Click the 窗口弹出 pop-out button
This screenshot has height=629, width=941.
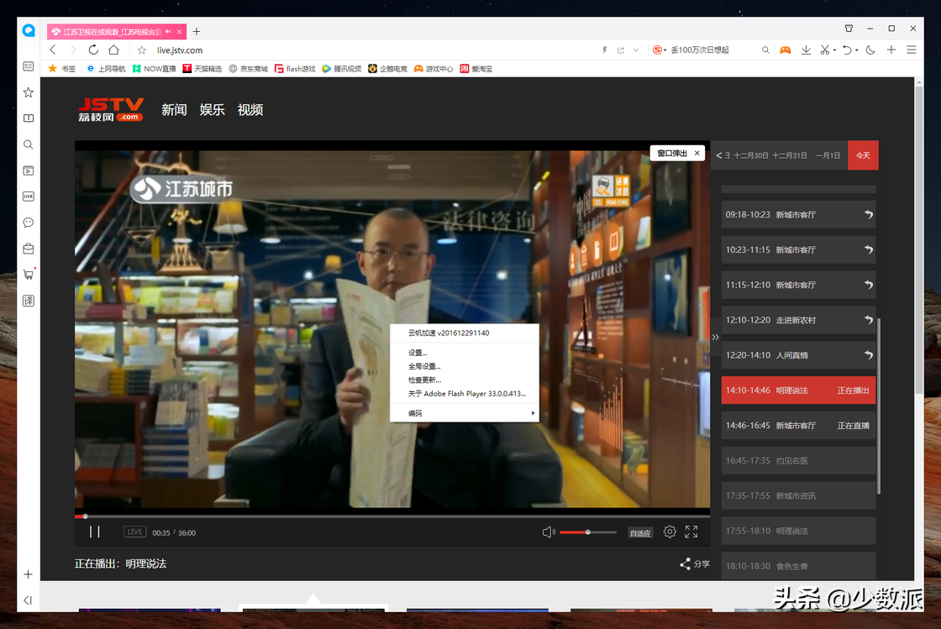coord(671,153)
